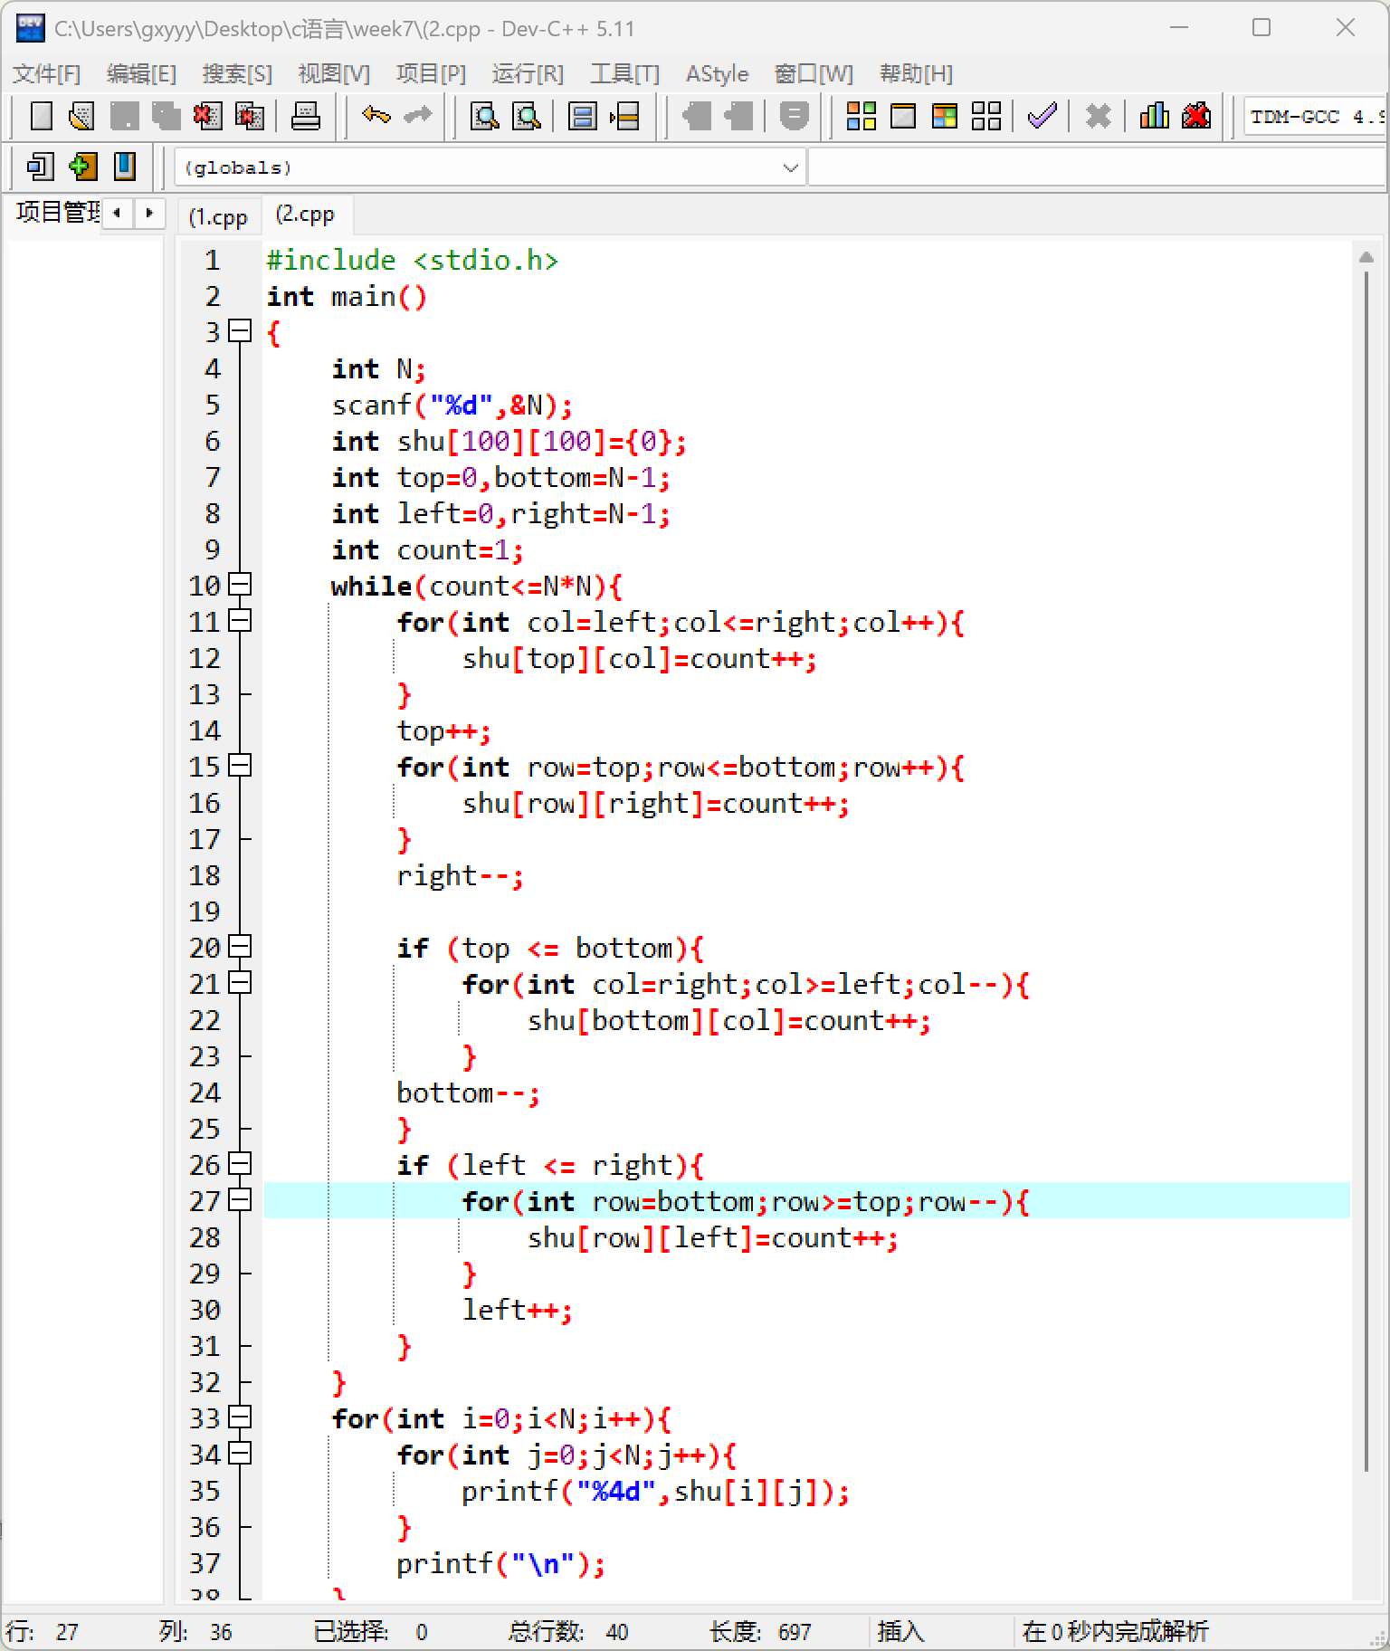The height and width of the screenshot is (1651, 1390).
Task: Click the Redo toolbar arrow
Action: pyautogui.click(x=417, y=116)
